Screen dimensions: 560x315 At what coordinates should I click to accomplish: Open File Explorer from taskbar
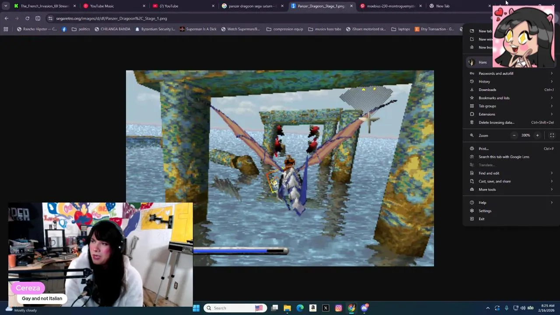coord(287,308)
